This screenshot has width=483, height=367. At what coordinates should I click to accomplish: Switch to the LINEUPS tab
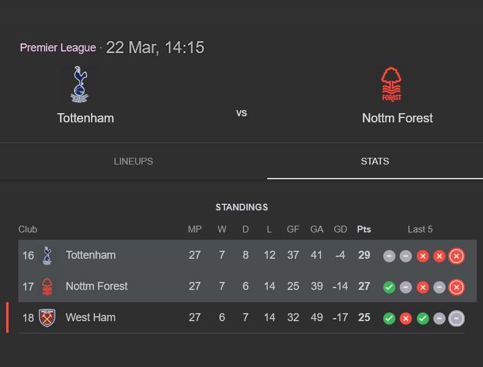133,161
